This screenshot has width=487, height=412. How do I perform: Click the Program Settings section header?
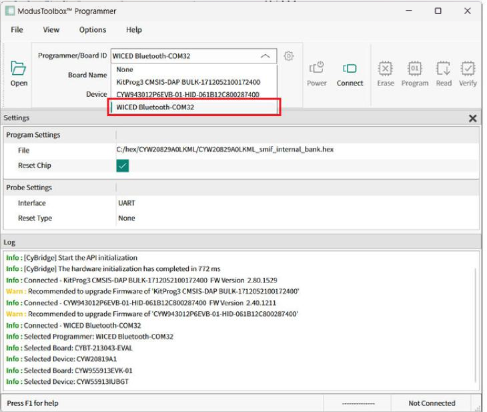[241, 135]
